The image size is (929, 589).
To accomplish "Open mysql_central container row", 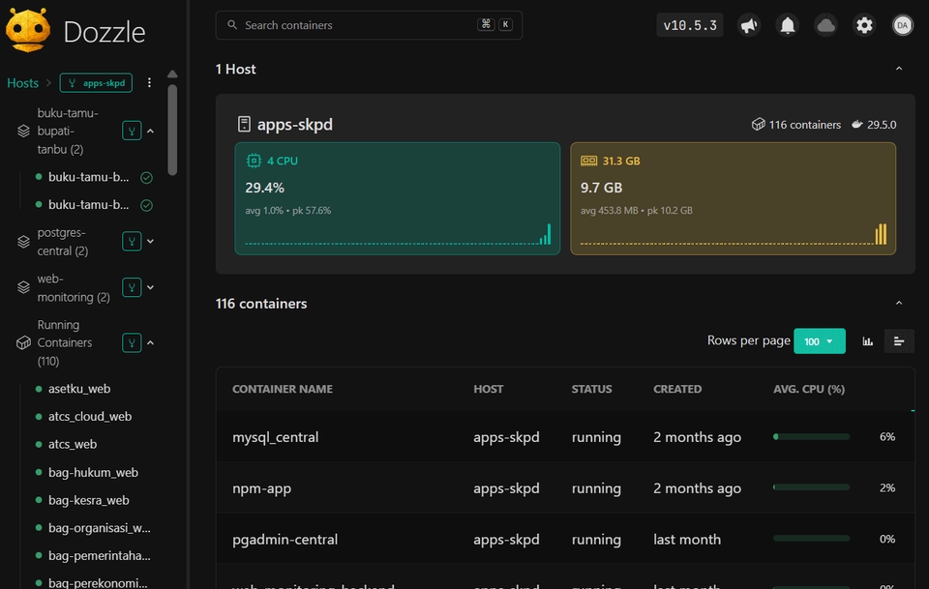I will click(x=565, y=437).
